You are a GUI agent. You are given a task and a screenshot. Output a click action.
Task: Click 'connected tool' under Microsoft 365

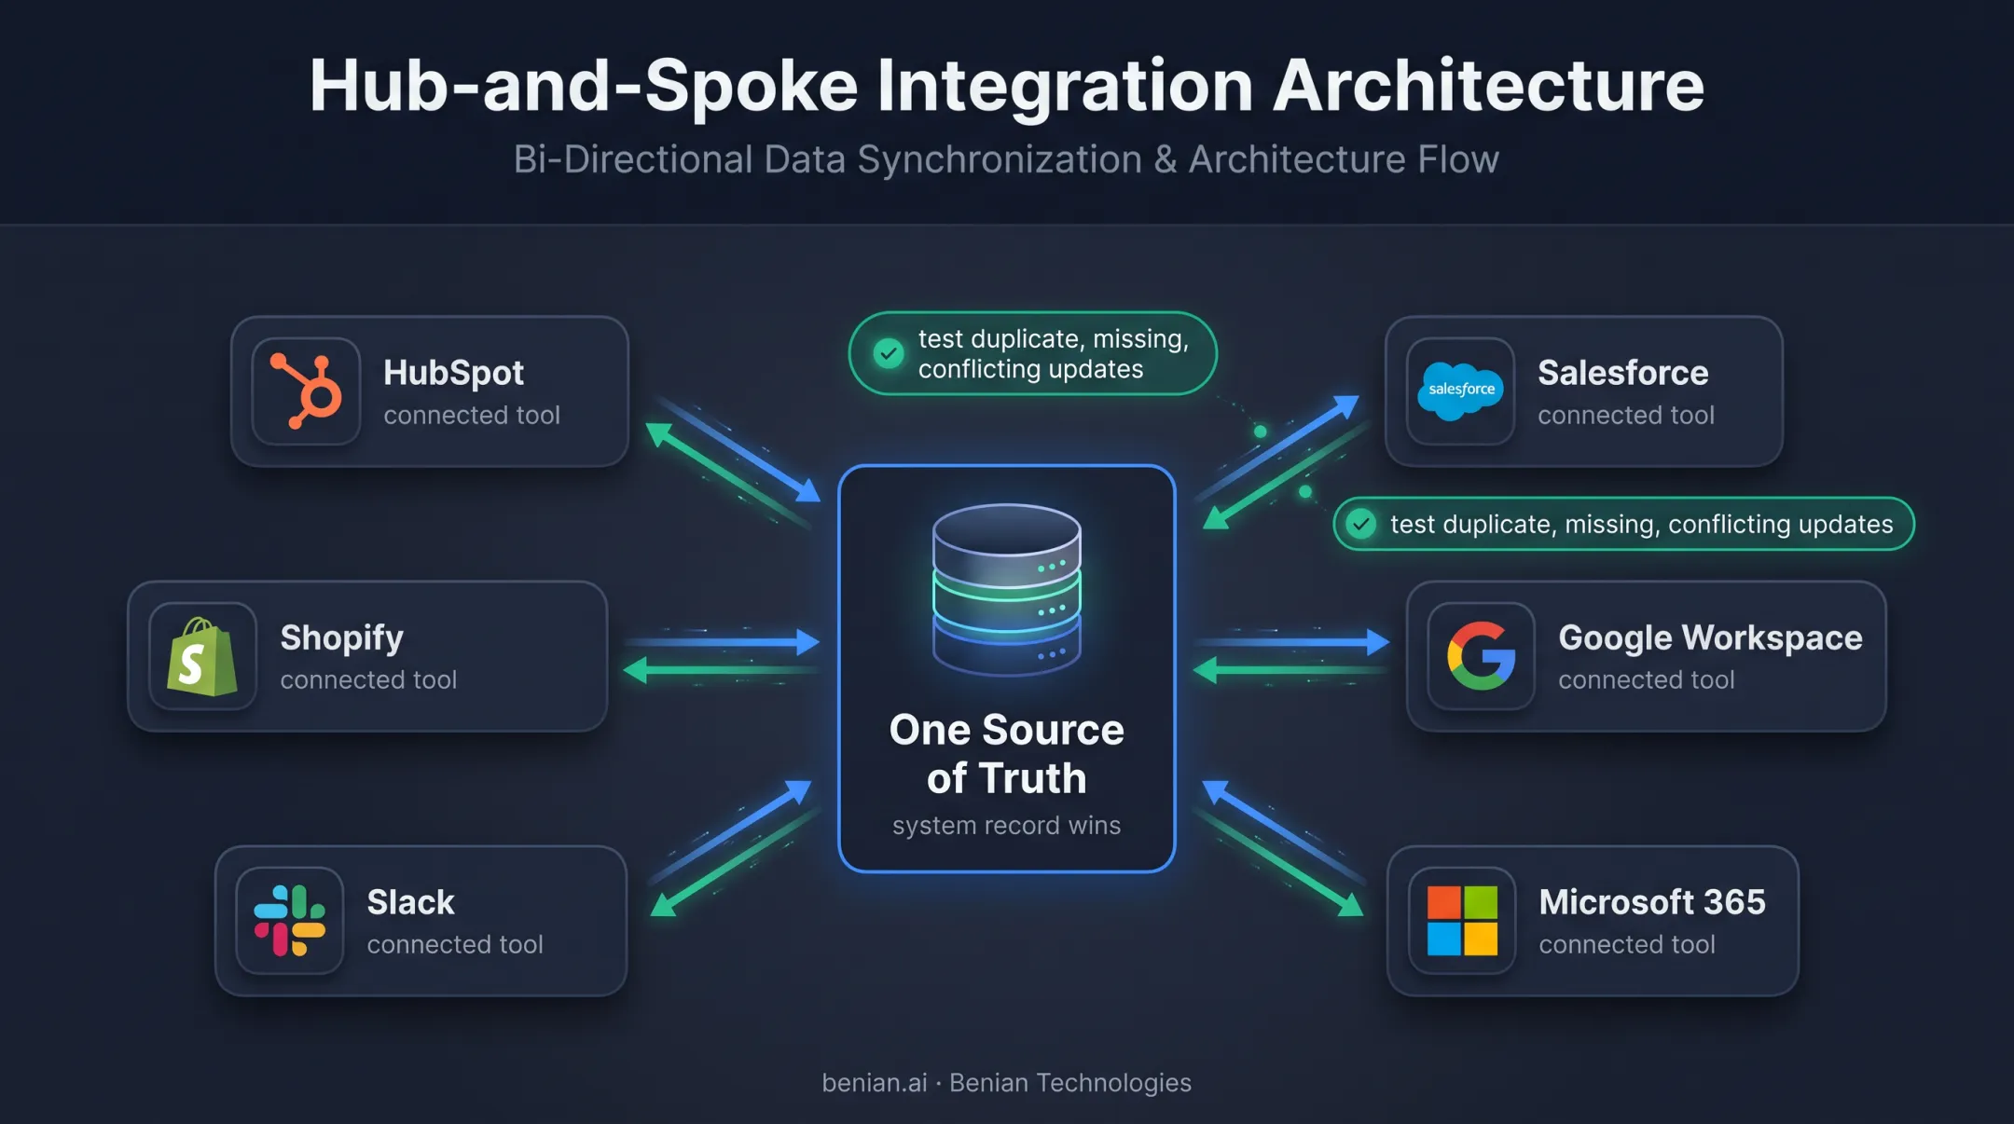[1627, 945]
